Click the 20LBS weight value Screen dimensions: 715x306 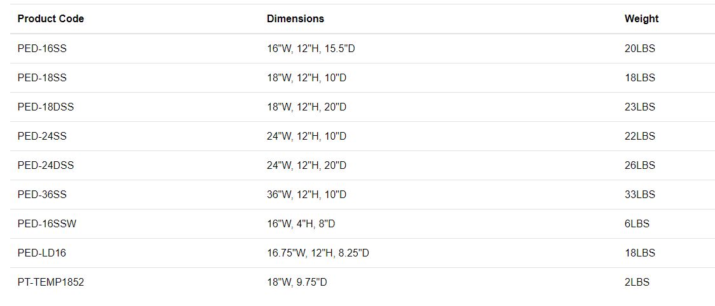pos(639,48)
